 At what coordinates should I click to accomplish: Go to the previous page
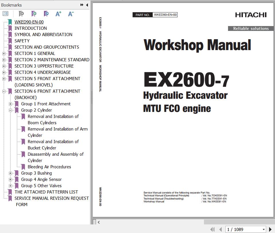pos(221,229)
